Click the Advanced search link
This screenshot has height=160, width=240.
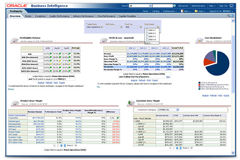[x=183, y=6]
